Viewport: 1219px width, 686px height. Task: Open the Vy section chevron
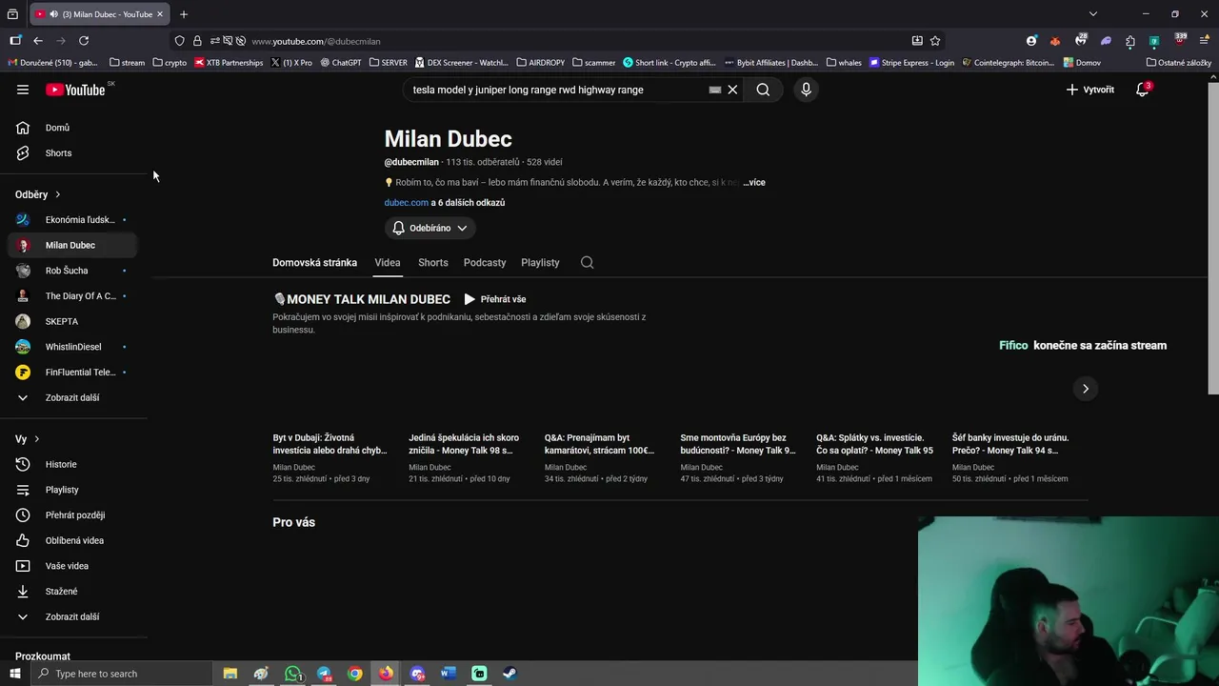36,439
